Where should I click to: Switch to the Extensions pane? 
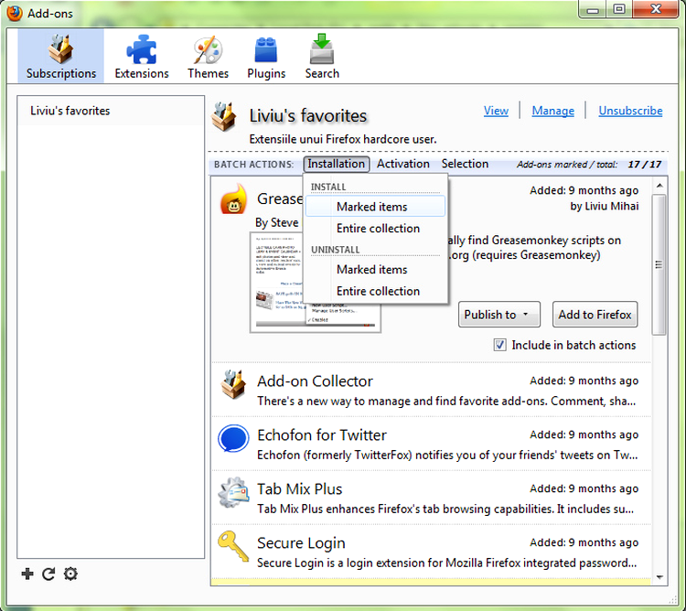coord(141,57)
